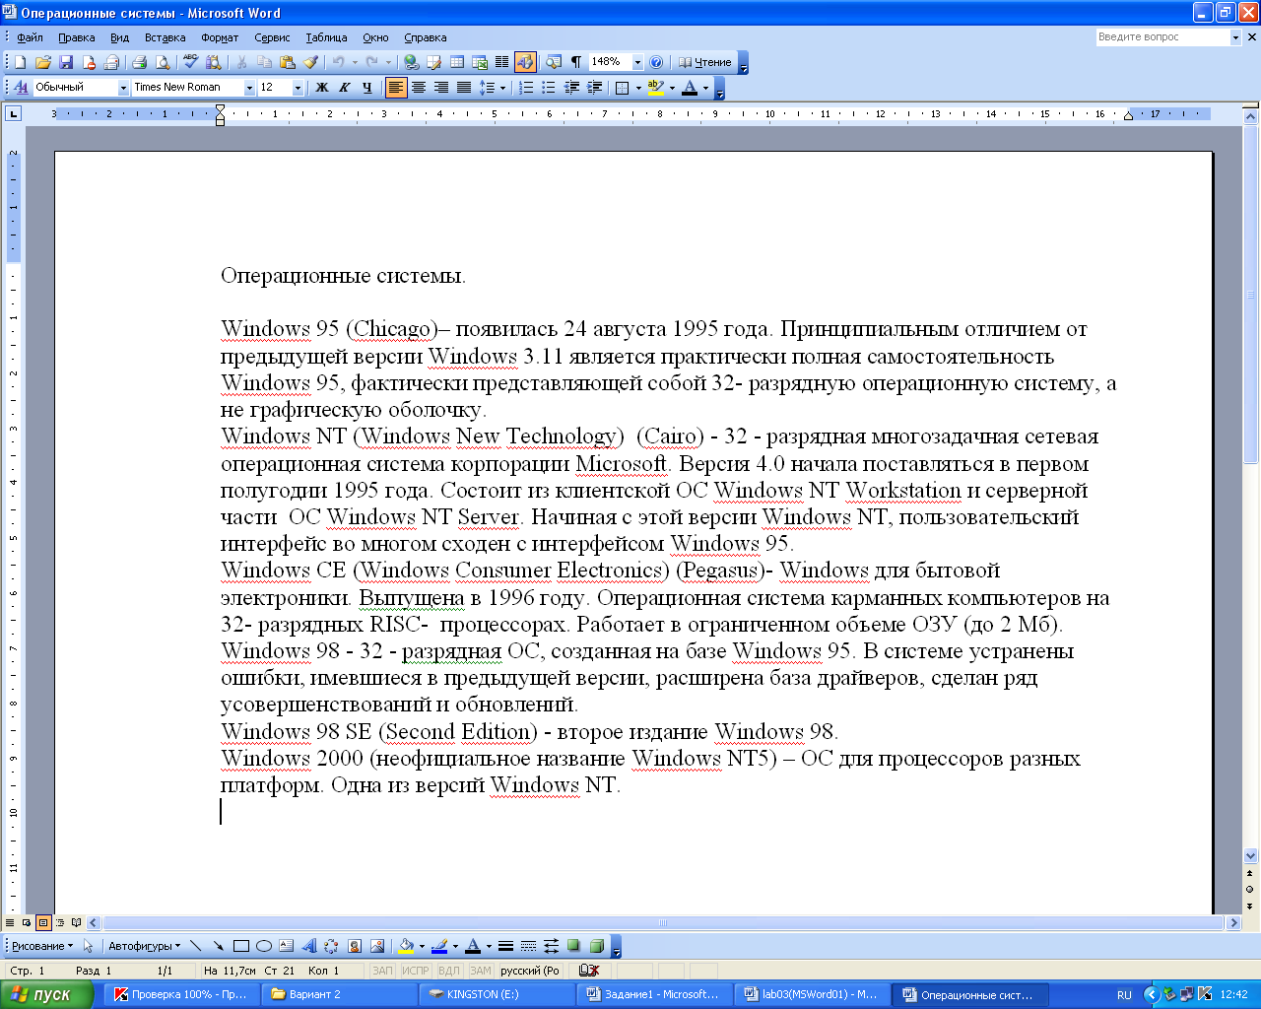
Task: Click the Undo arrow
Action: click(338, 62)
